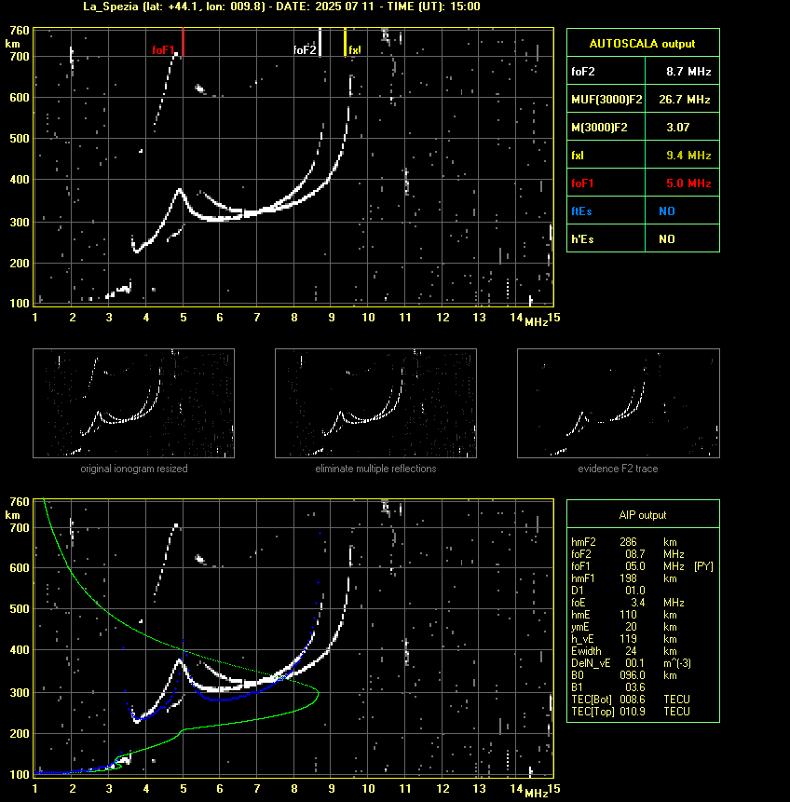Select the MUF(3000)F2 value '26.7 MHz'
Image resolution: width=790 pixels, height=802 pixels.
pos(684,100)
